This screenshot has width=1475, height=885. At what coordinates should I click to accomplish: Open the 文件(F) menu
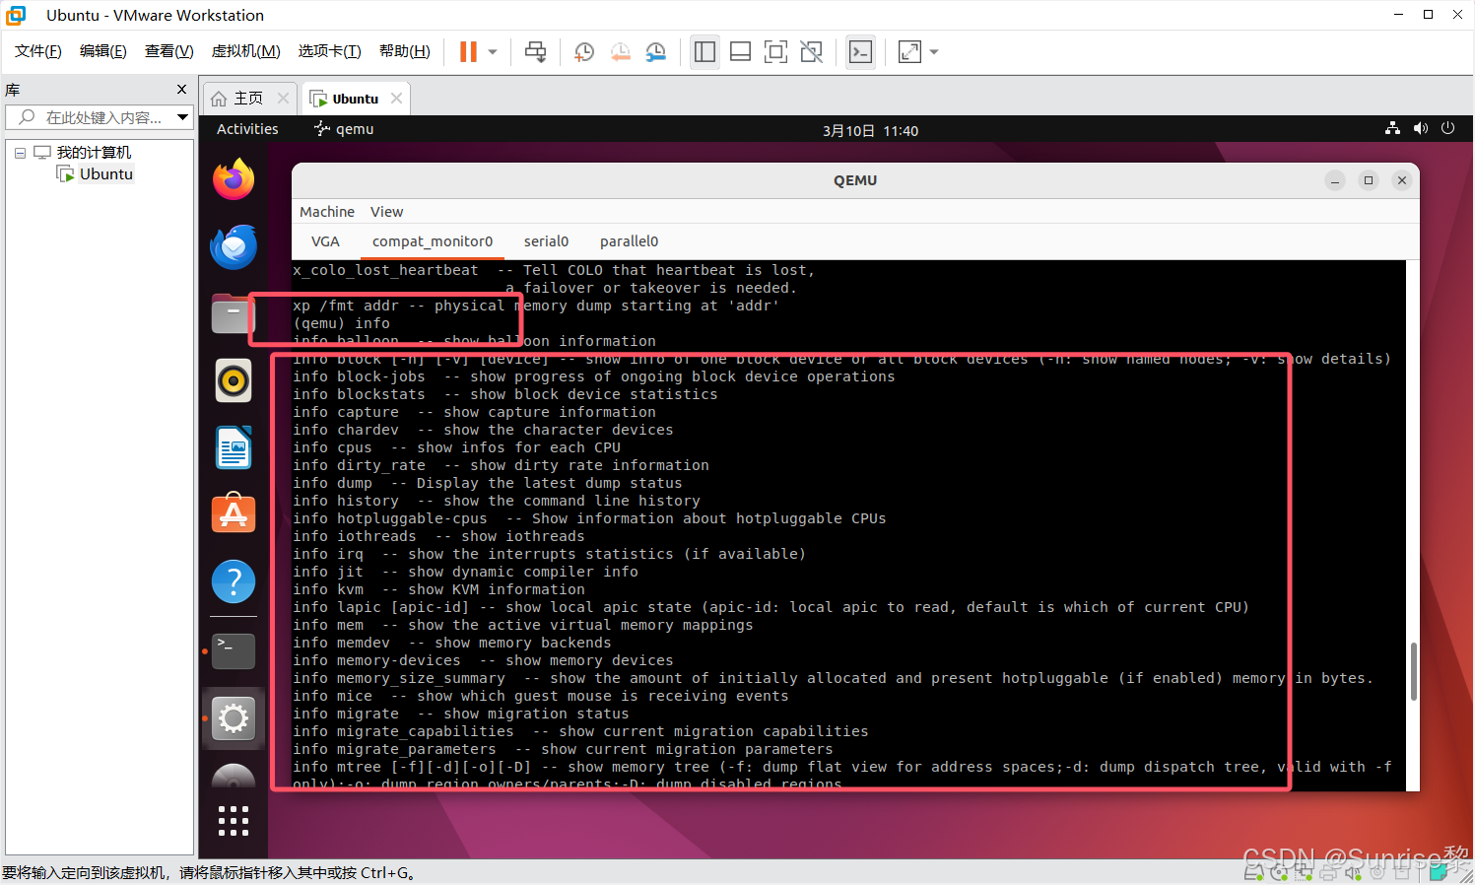[x=38, y=51]
